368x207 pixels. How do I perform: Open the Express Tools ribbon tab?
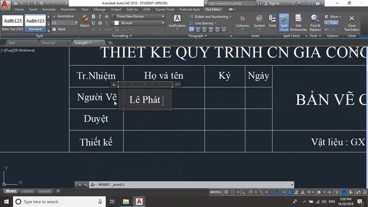coord(165,9)
